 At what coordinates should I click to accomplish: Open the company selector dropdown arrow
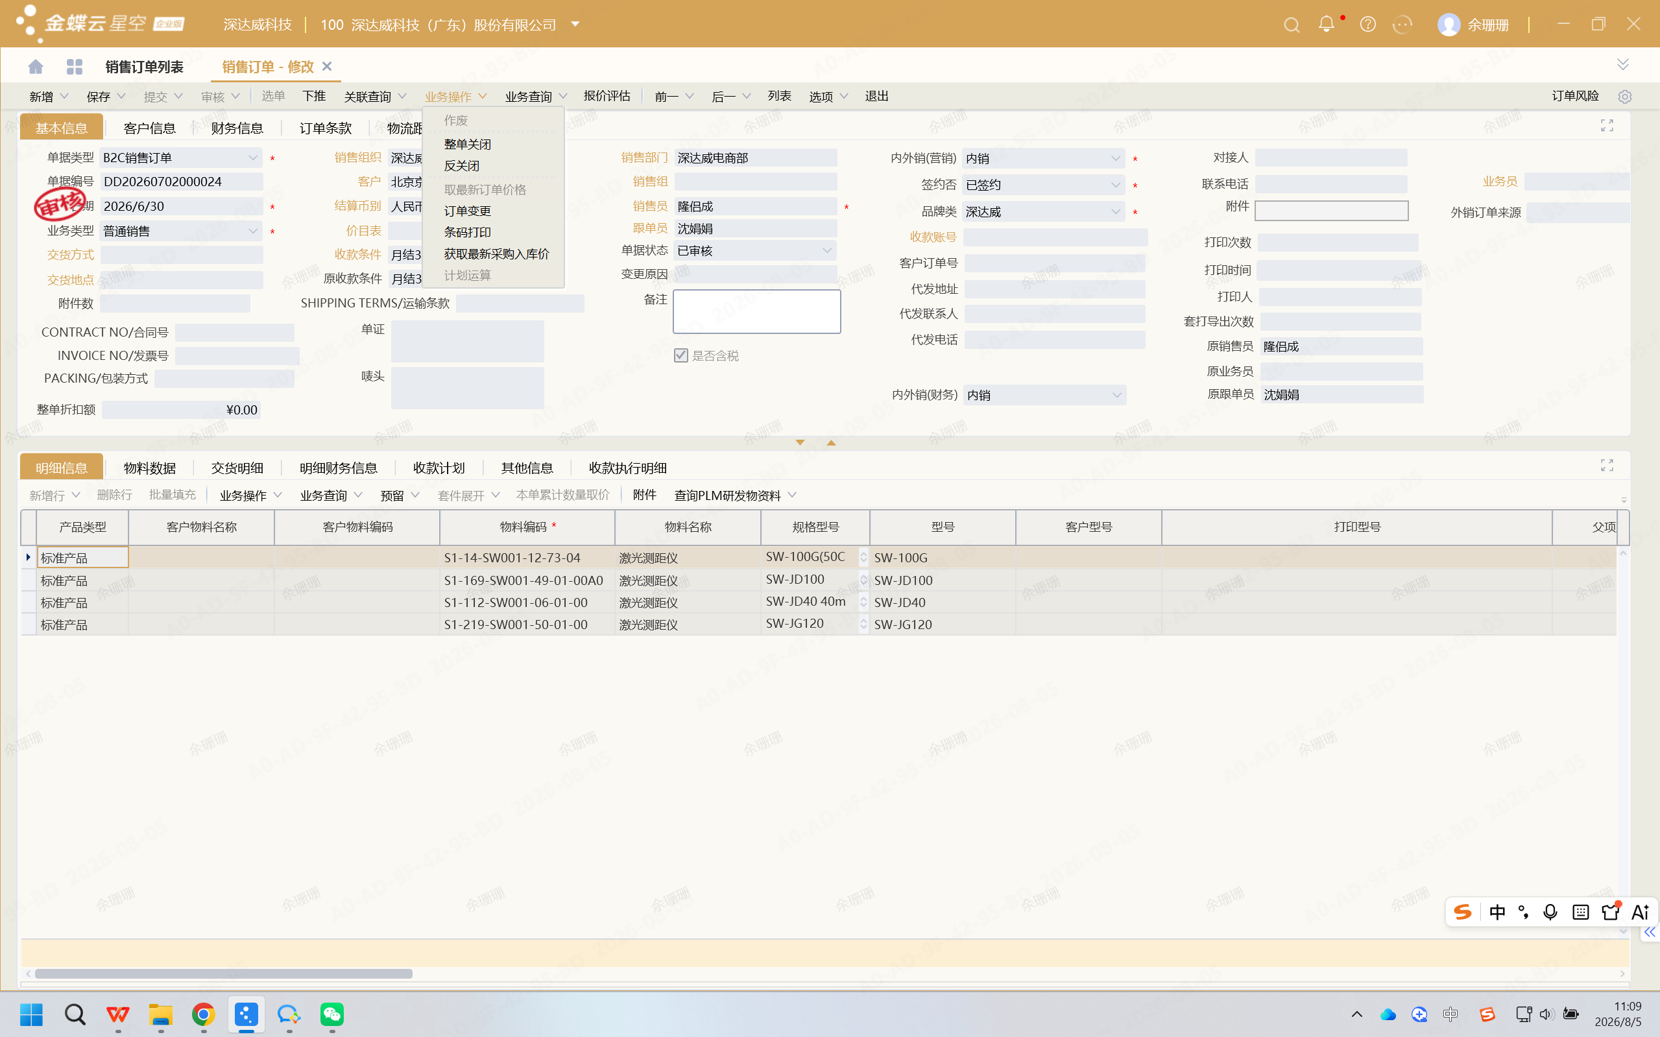[575, 24]
